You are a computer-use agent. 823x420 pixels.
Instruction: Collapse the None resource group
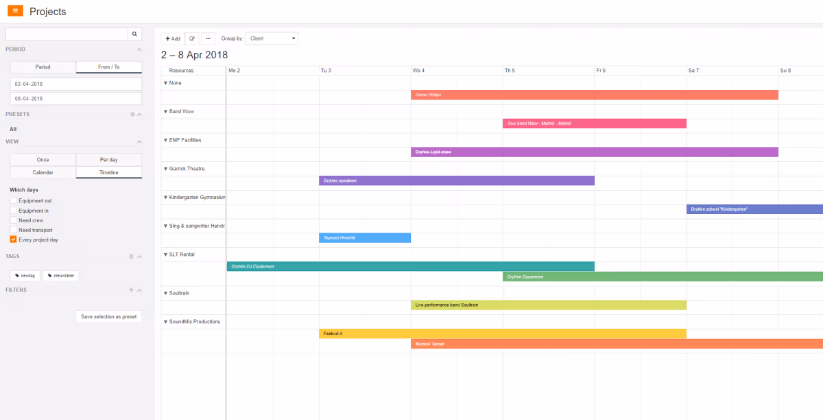point(165,82)
